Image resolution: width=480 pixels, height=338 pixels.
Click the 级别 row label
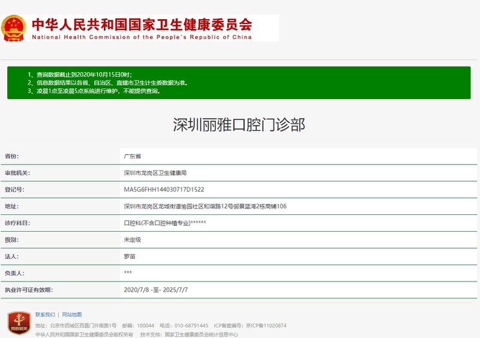(11, 240)
